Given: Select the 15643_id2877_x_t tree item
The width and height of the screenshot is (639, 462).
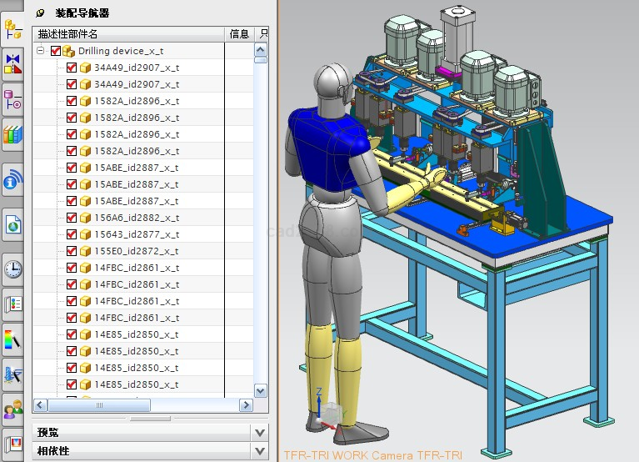Looking at the screenshot, I should pyautogui.click(x=137, y=234).
